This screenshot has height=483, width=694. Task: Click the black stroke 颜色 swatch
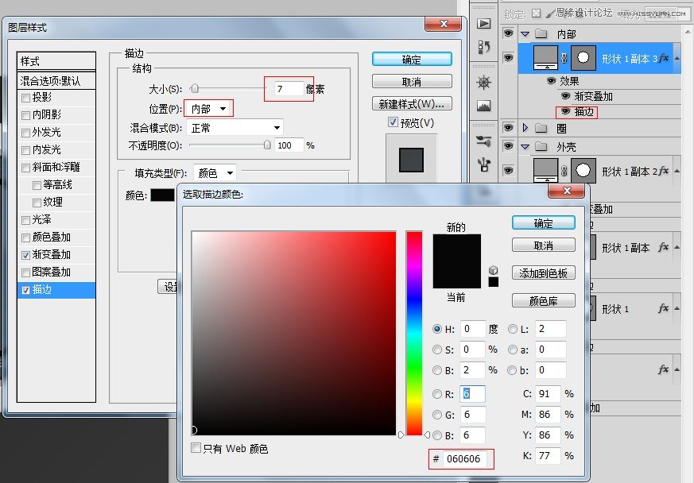162,195
